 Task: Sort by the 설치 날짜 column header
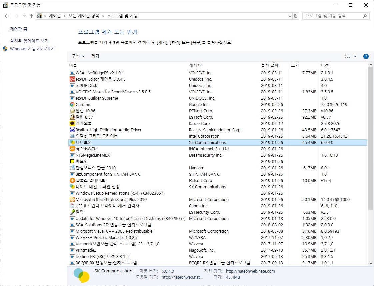coord(274,65)
